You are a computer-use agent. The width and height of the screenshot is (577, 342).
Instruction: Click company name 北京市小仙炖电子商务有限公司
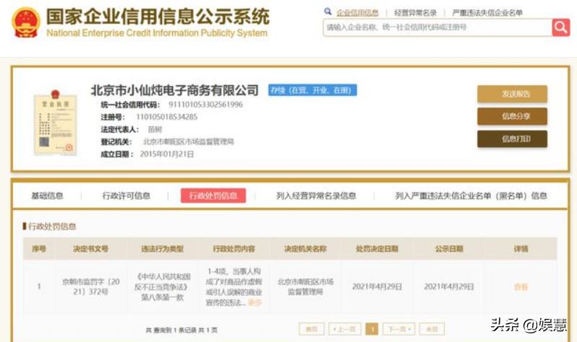[175, 90]
